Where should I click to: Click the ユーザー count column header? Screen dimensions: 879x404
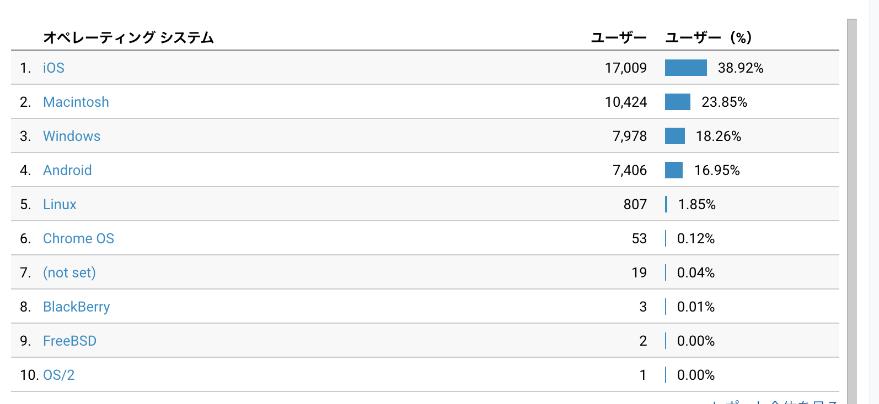[619, 37]
